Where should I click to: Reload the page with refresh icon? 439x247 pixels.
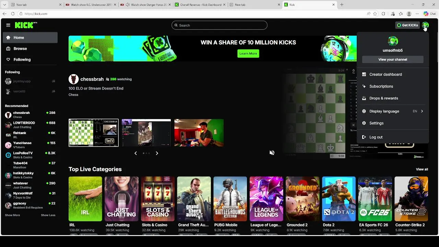tap(13, 14)
